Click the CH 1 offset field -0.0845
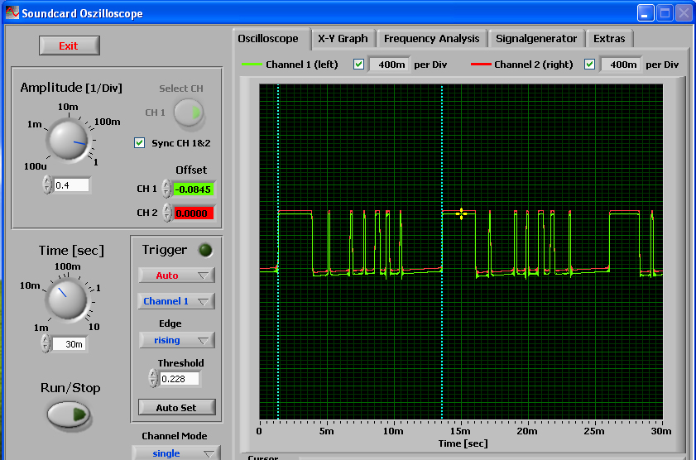This screenshot has height=460, width=696. (193, 189)
